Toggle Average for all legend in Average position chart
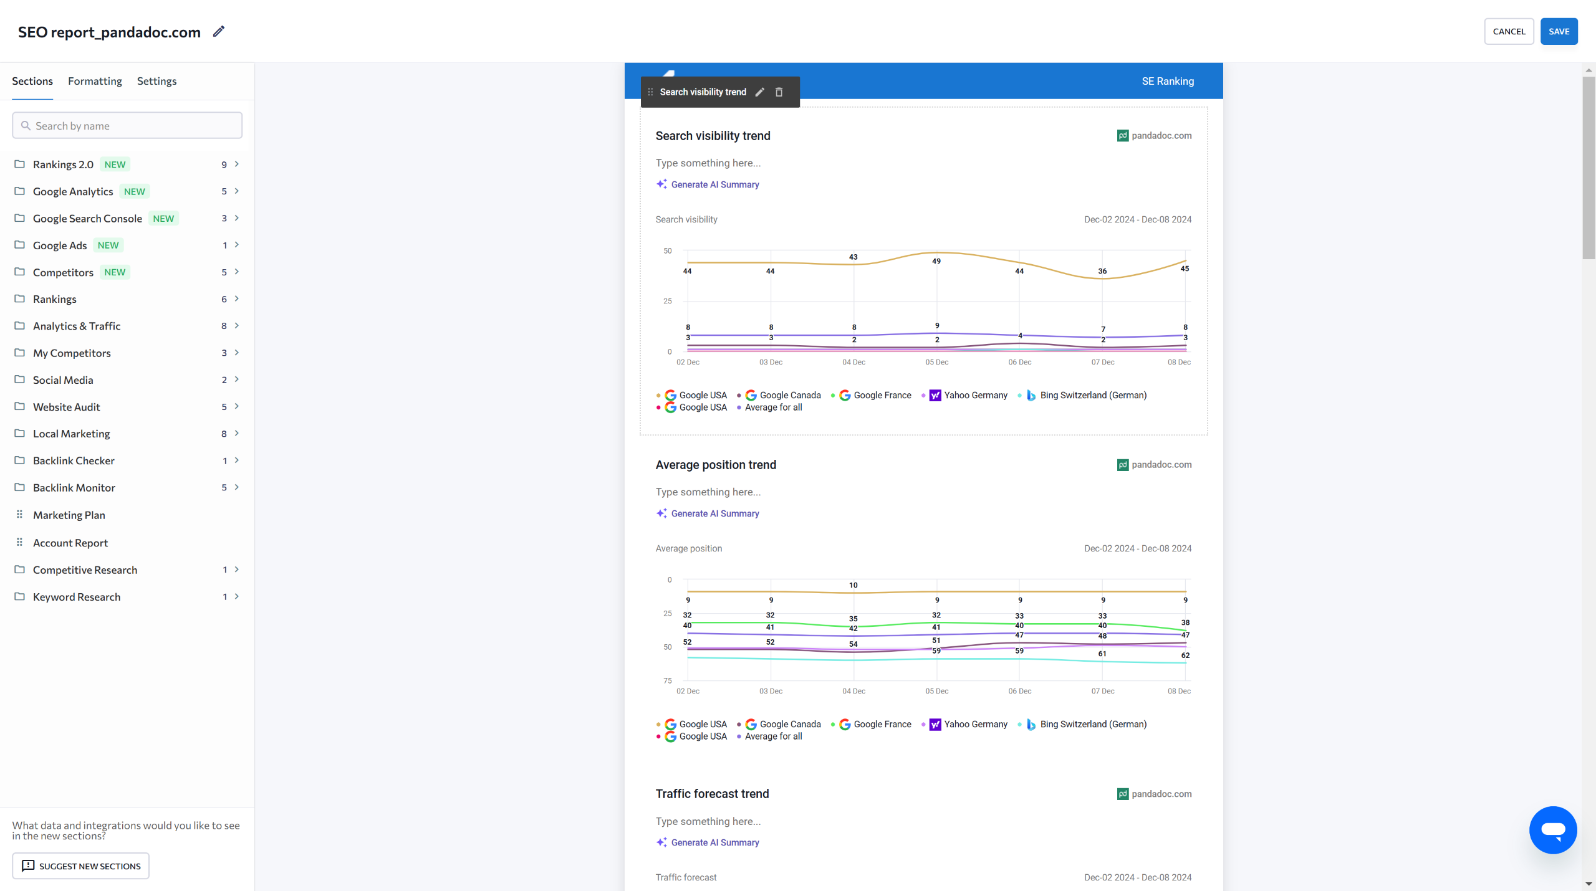This screenshot has height=891, width=1596. [773, 736]
